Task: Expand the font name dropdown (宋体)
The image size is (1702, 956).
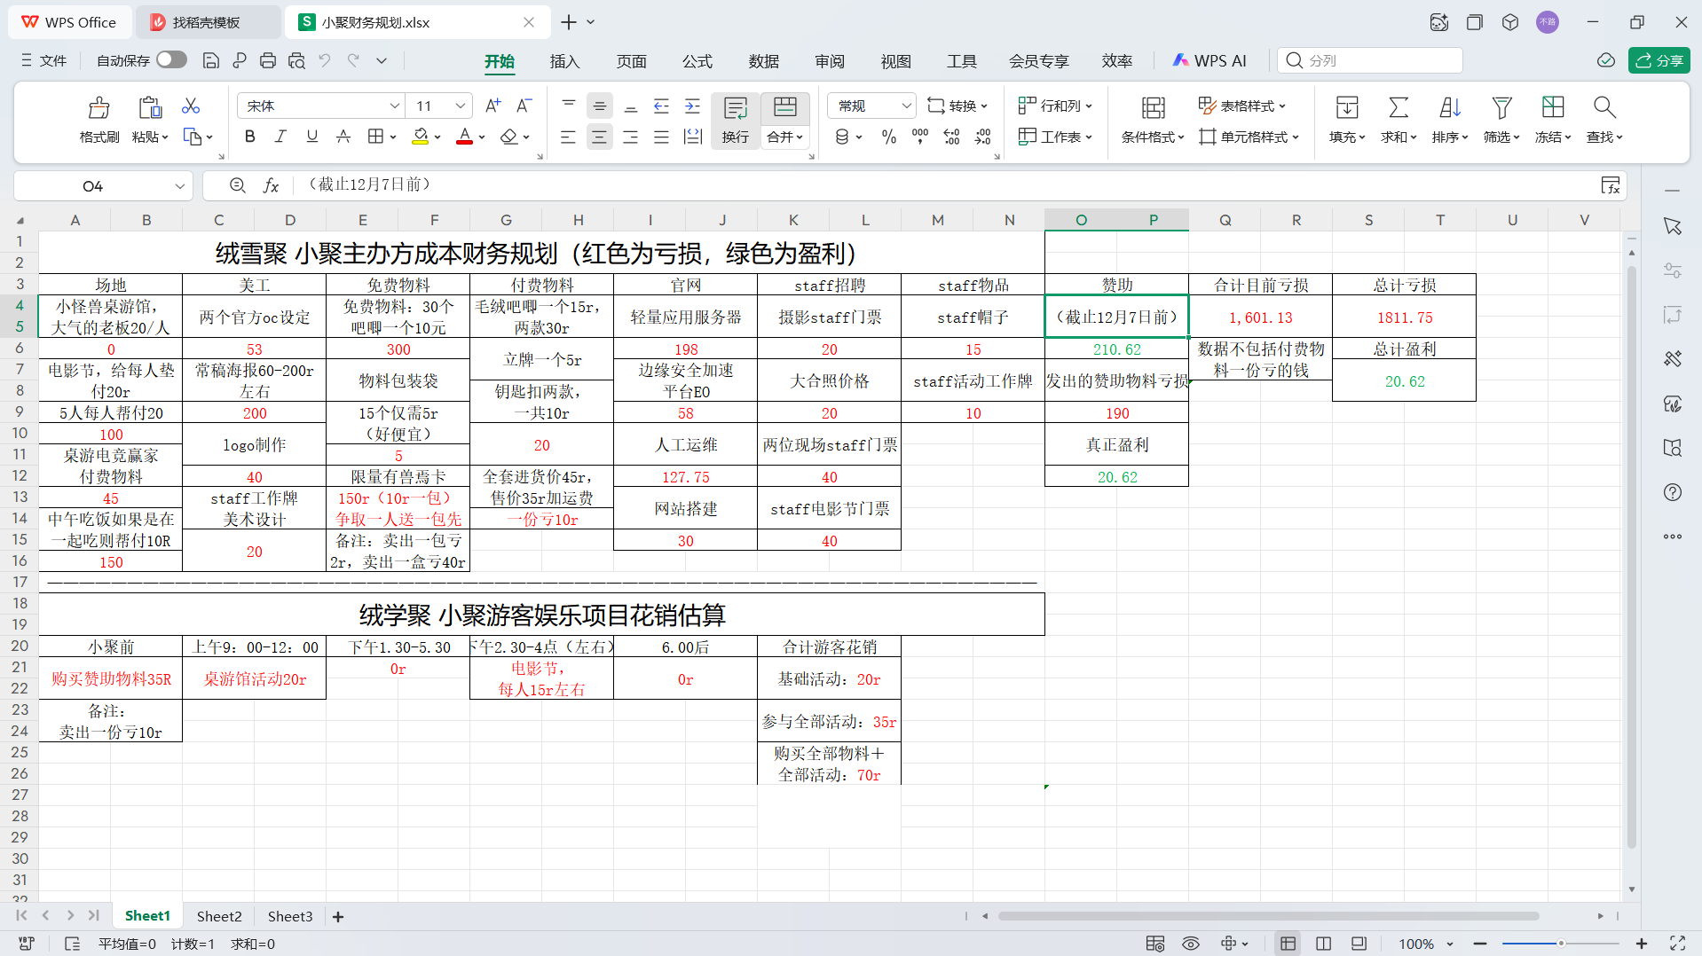Action: tap(394, 106)
